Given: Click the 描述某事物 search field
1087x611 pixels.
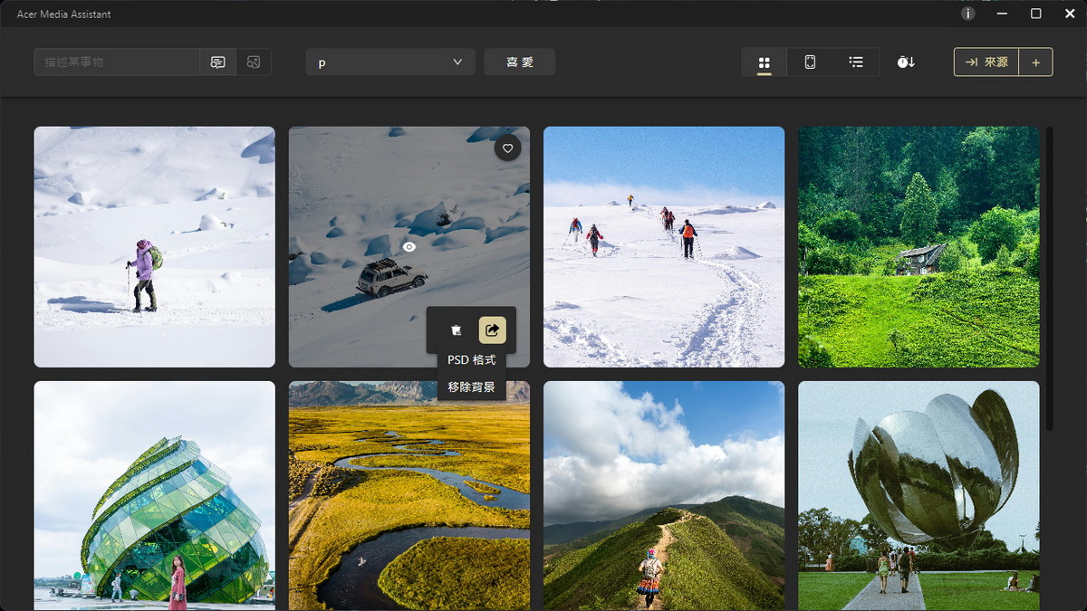Looking at the screenshot, I should click(117, 62).
